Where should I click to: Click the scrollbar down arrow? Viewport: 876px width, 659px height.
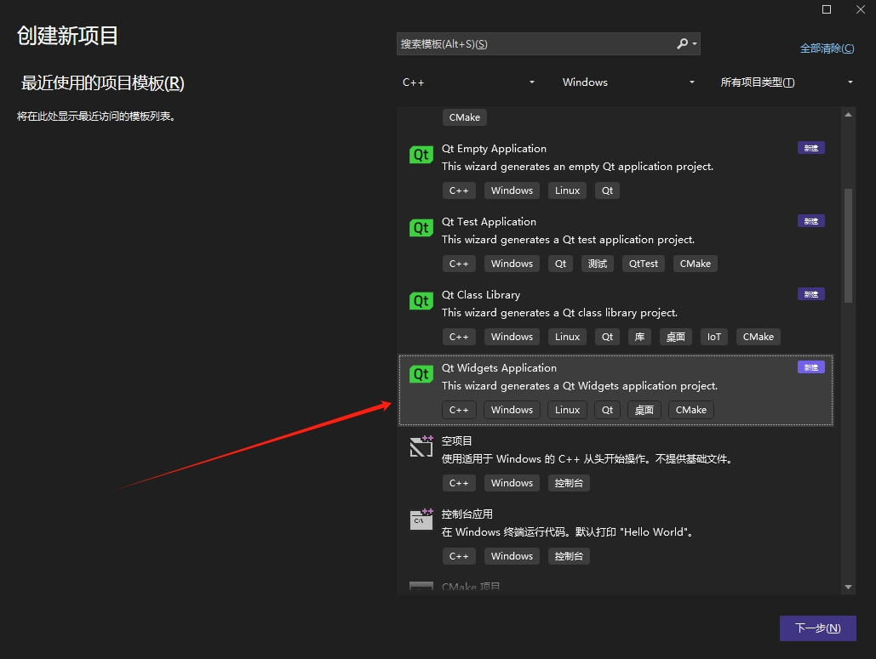pyautogui.click(x=848, y=587)
